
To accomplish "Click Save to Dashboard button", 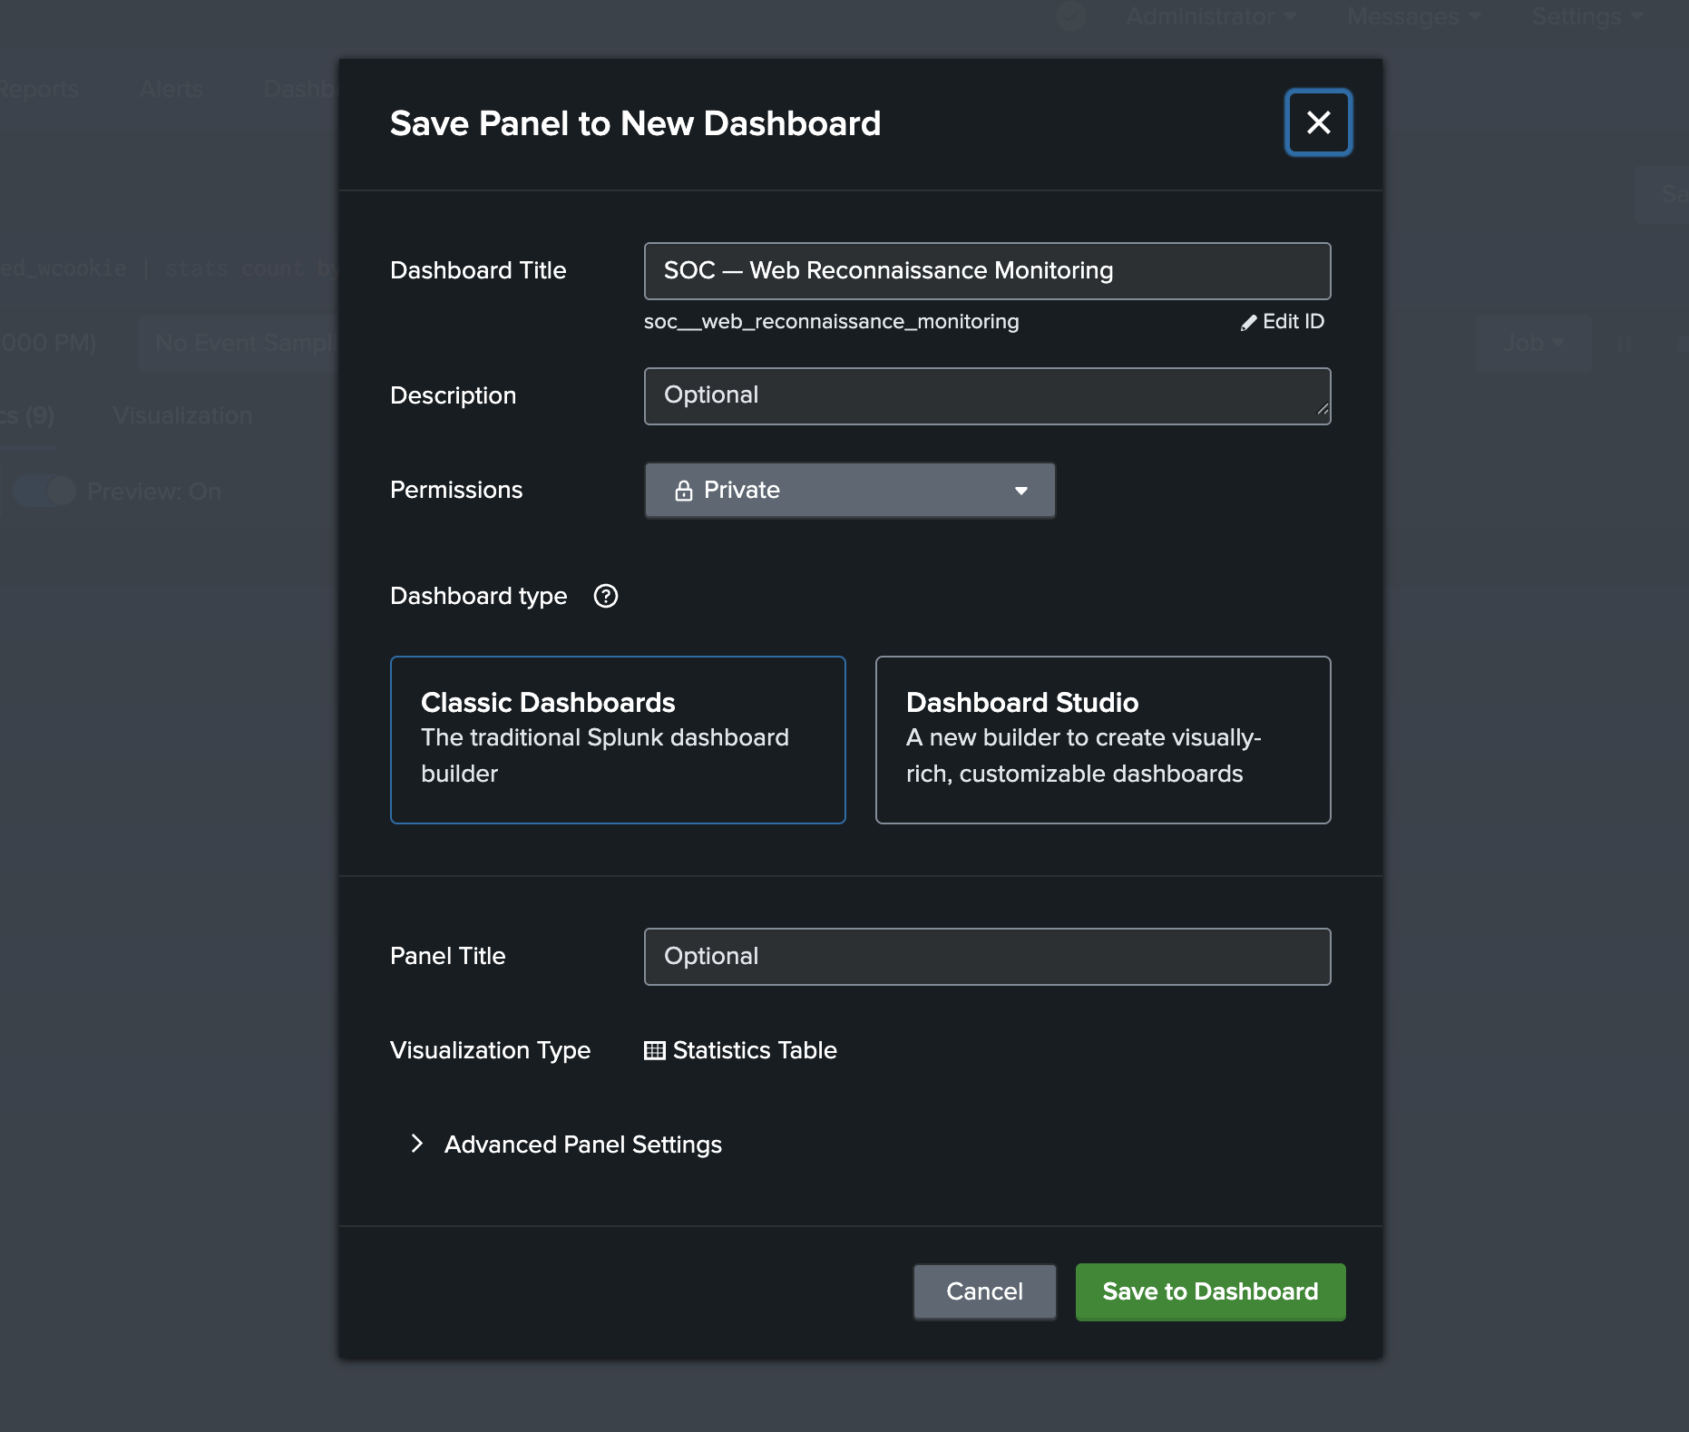I will tap(1210, 1291).
